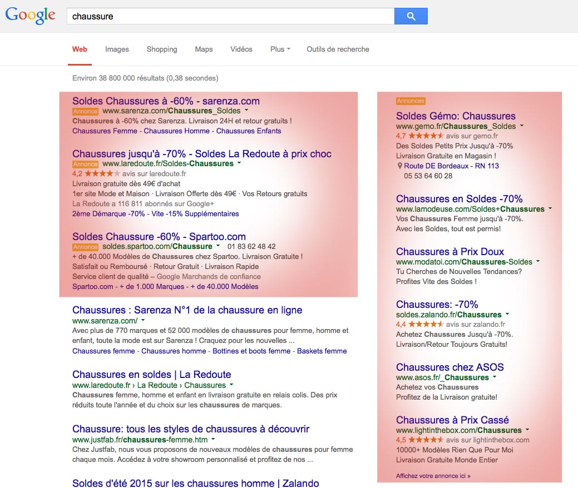
Task: Click Chaussures Homme sitelink in Sarenza ad
Action: coord(176,131)
